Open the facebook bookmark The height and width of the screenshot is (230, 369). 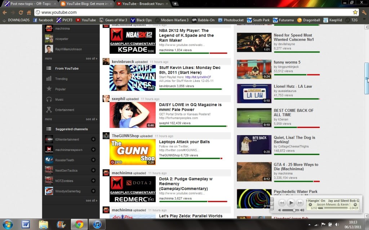[43, 20]
